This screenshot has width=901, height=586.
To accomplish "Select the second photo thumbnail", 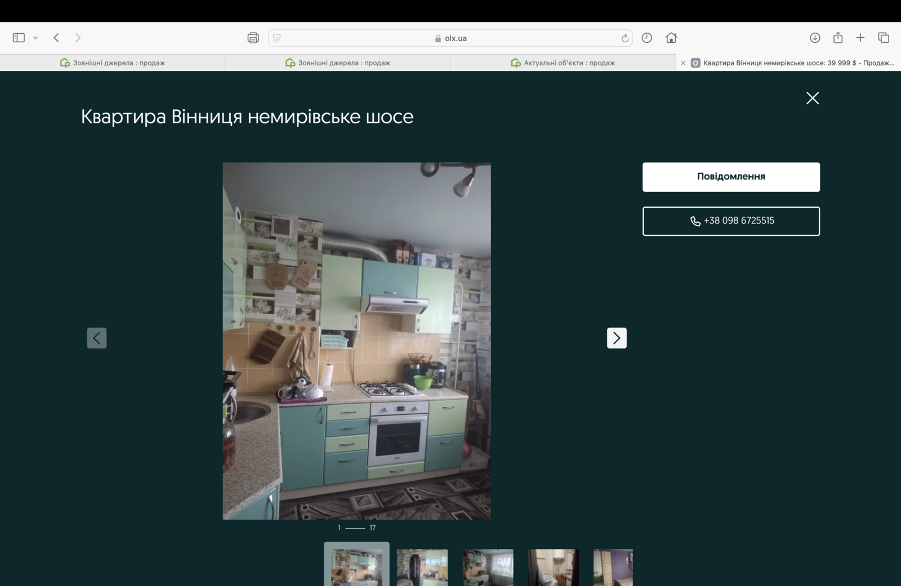I will [422, 567].
